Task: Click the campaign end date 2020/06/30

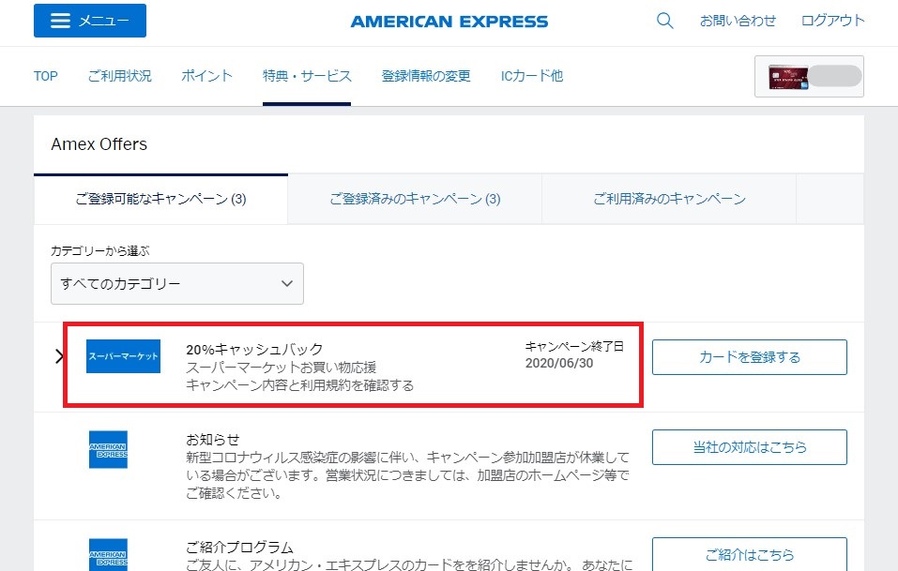Action: point(559,363)
